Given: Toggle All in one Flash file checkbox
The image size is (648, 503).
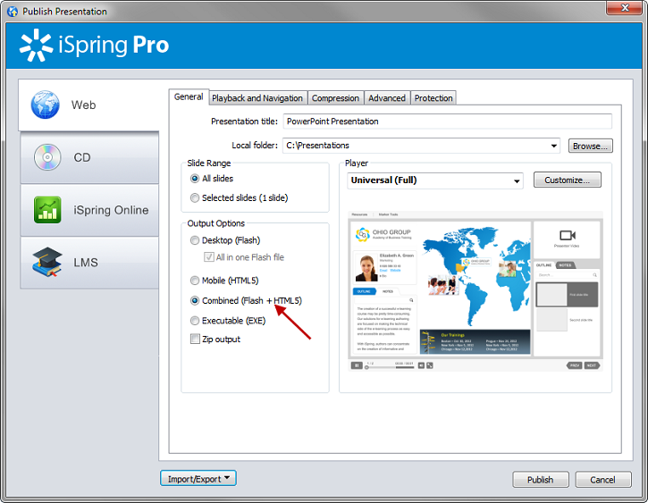Looking at the screenshot, I should 208,257.
